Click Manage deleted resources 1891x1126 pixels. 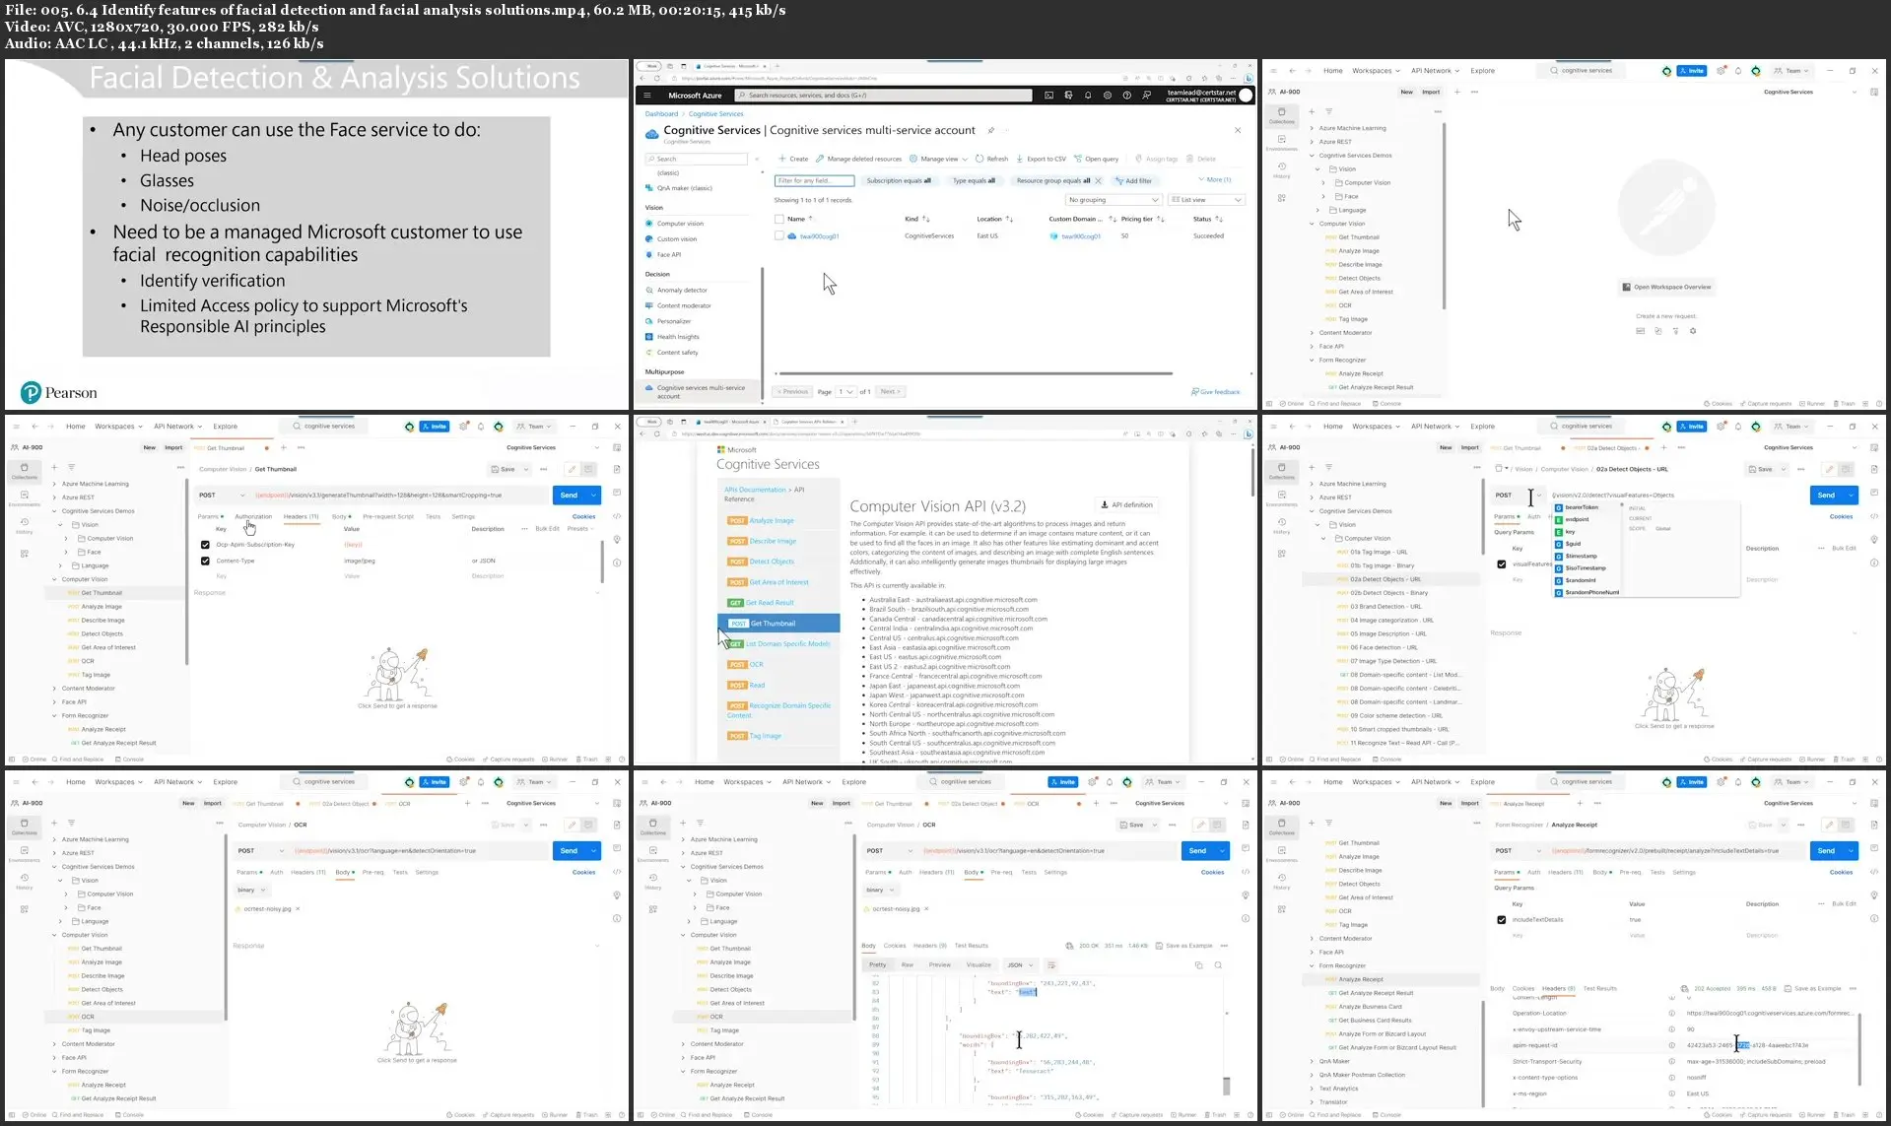(x=858, y=159)
